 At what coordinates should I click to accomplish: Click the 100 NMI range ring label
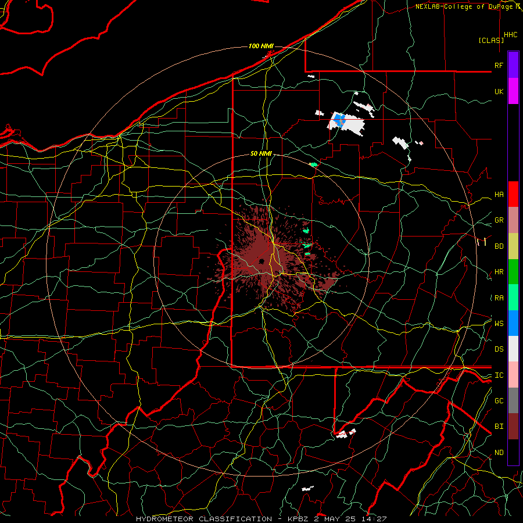(x=261, y=46)
